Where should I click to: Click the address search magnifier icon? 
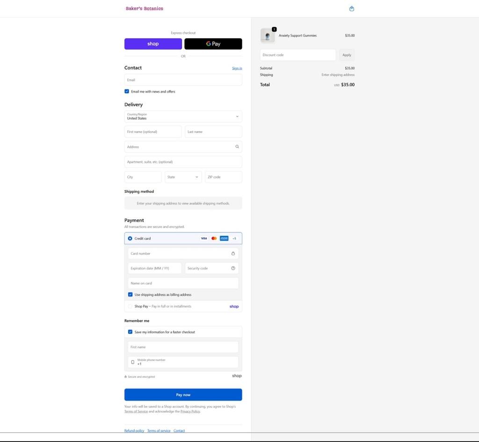pyautogui.click(x=237, y=147)
